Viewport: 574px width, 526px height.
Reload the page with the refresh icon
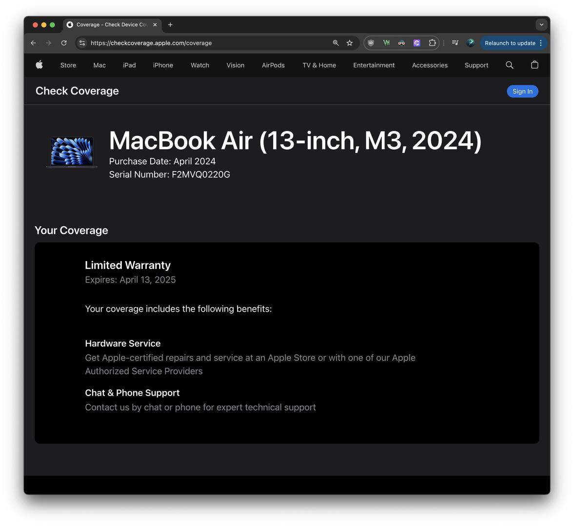click(64, 43)
